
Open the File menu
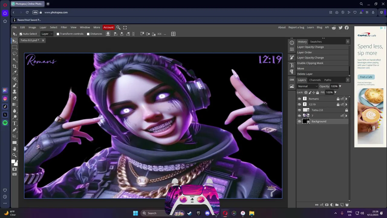pos(15,27)
